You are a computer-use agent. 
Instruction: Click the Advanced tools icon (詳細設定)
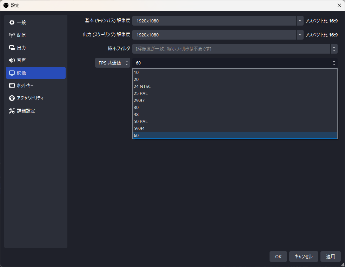click(12, 111)
